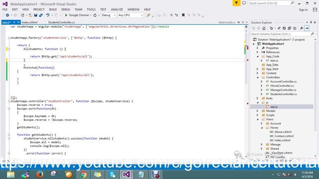Open the Properties wrench icon in Solution Explorer
This screenshot has width=319, height=179.
point(301,28)
